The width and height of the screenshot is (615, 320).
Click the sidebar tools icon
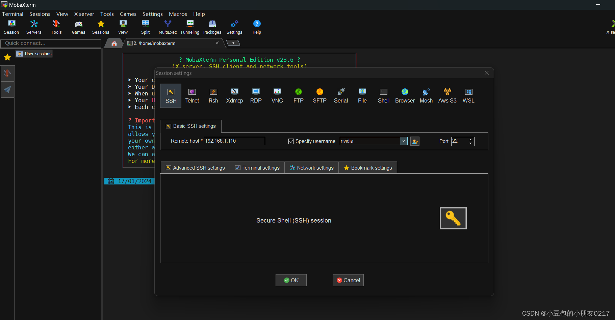click(x=7, y=73)
